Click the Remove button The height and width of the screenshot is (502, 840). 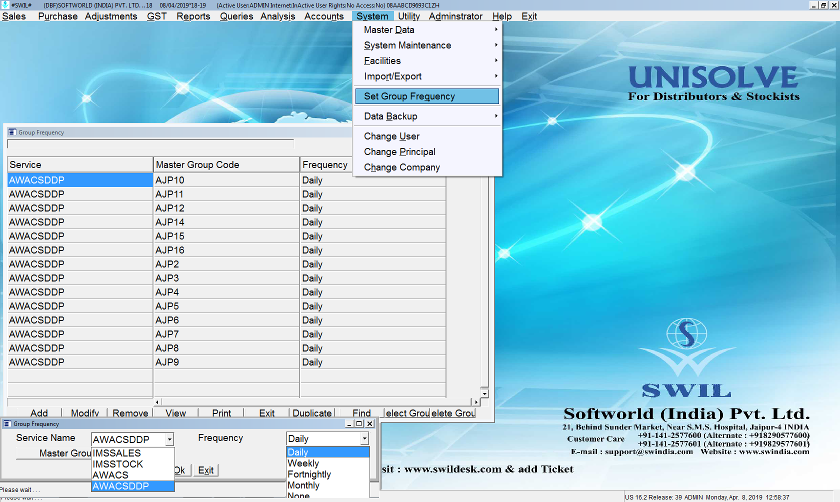click(130, 413)
